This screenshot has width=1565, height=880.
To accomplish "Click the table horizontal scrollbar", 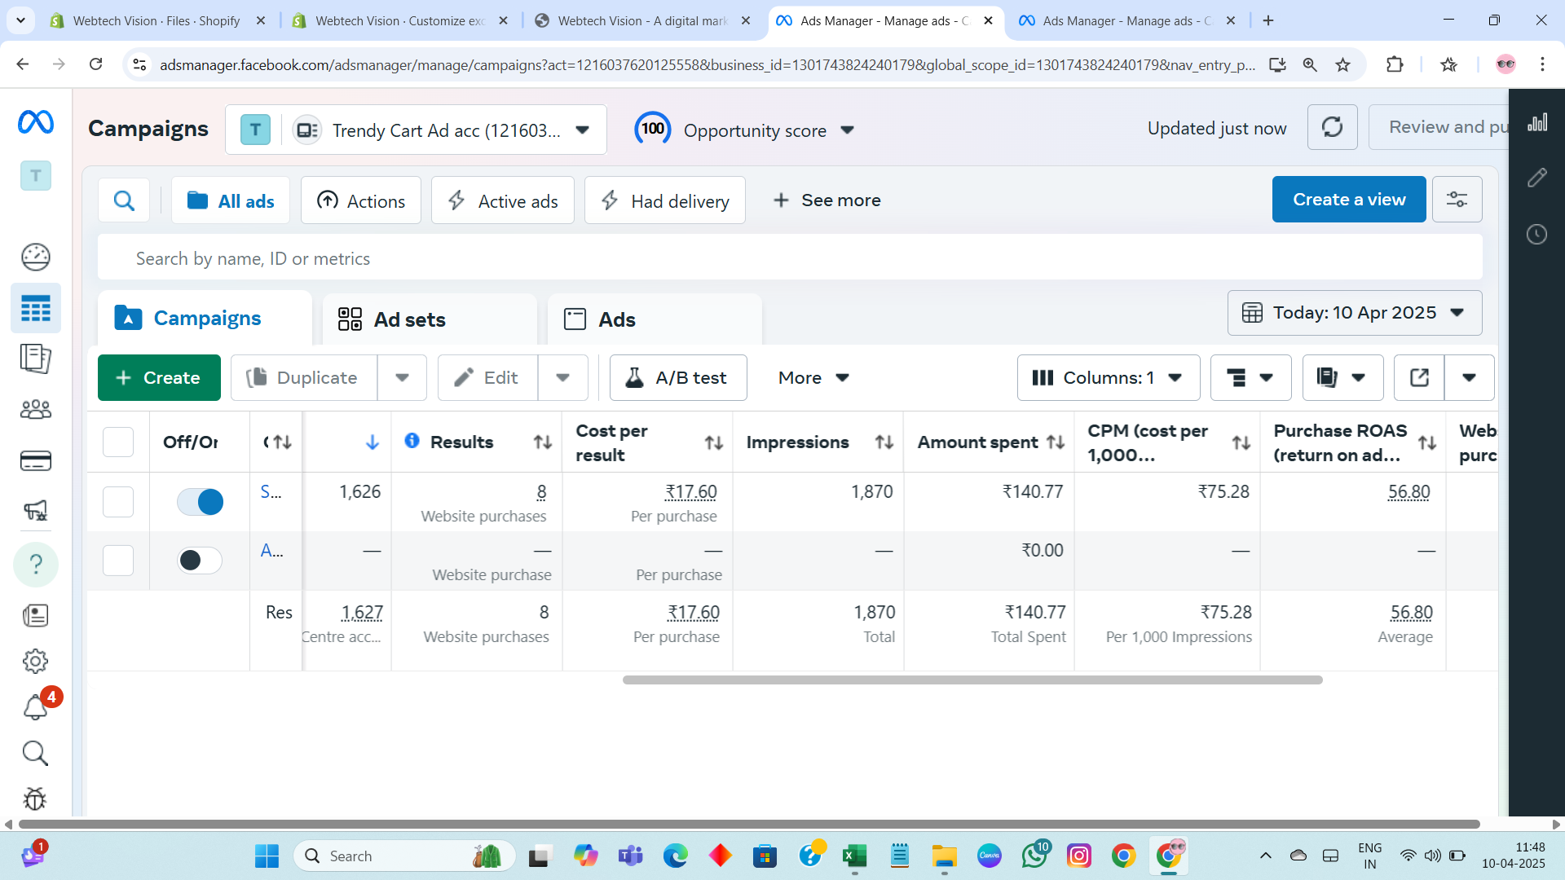I will coord(972,680).
